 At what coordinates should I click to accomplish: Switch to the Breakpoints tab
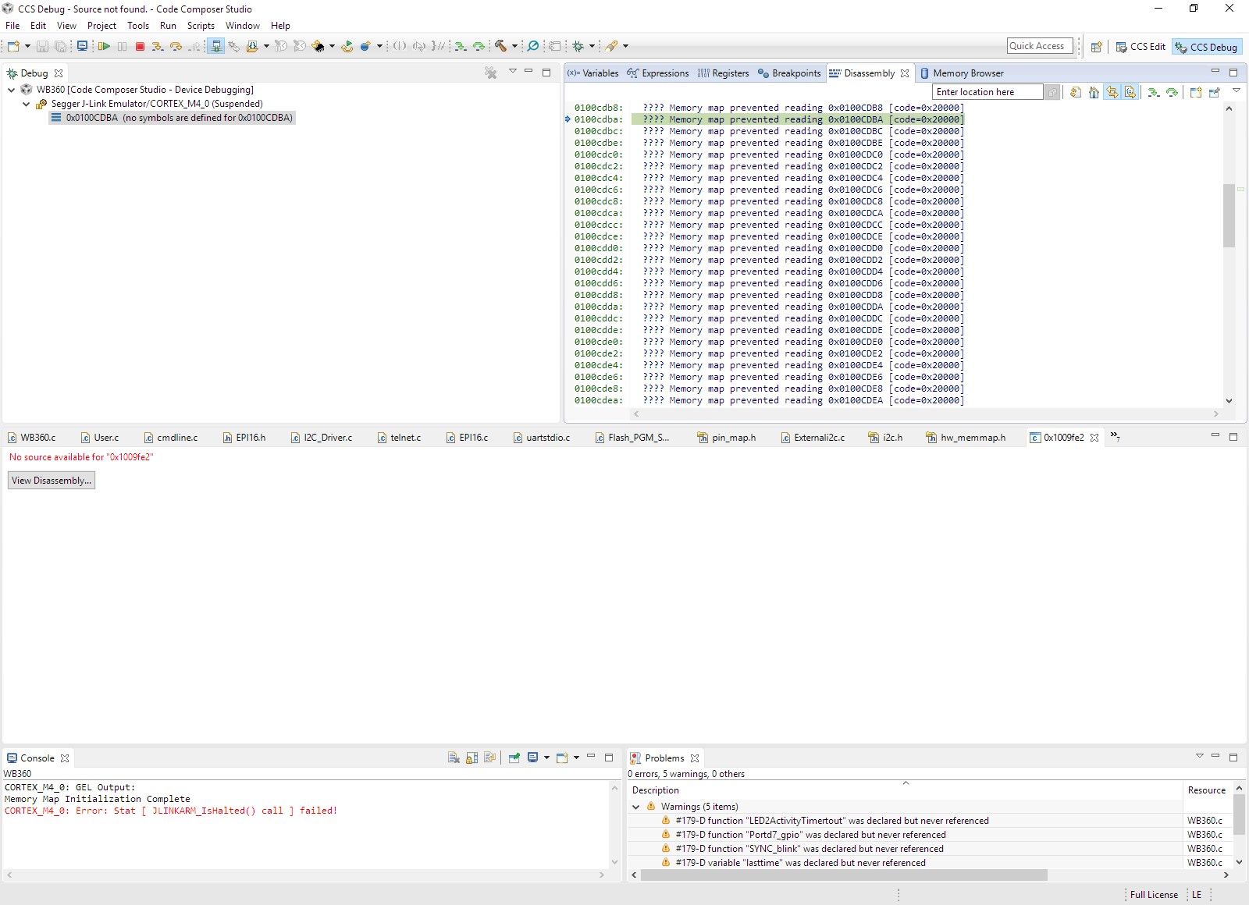(x=789, y=73)
